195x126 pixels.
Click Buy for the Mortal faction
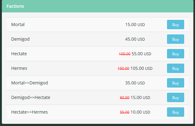pos(175,25)
